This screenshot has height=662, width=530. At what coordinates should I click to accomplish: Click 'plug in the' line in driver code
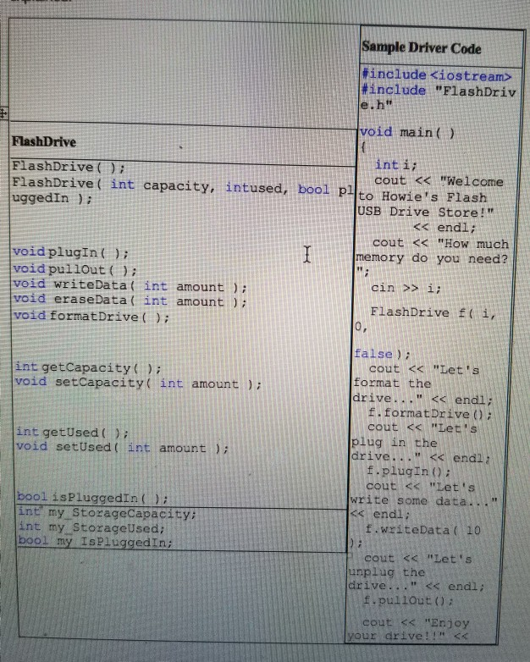[x=394, y=443]
